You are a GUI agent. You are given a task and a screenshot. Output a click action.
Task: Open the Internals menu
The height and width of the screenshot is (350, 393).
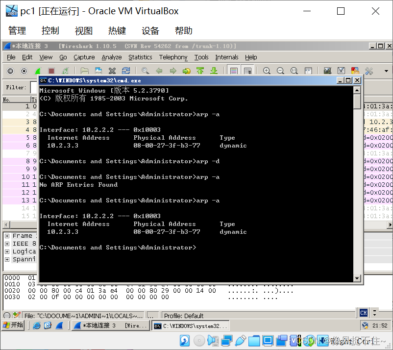(x=226, y=57)
